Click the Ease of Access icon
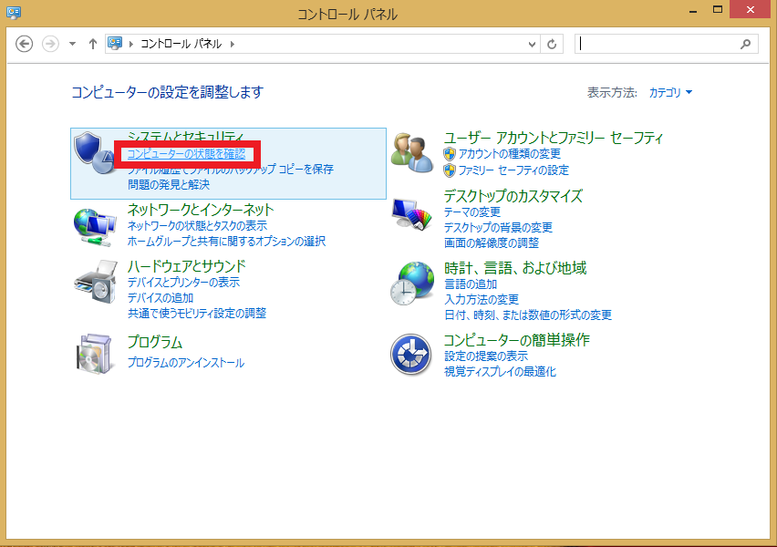This screenshot has height=547, width=777. point(411,354)
